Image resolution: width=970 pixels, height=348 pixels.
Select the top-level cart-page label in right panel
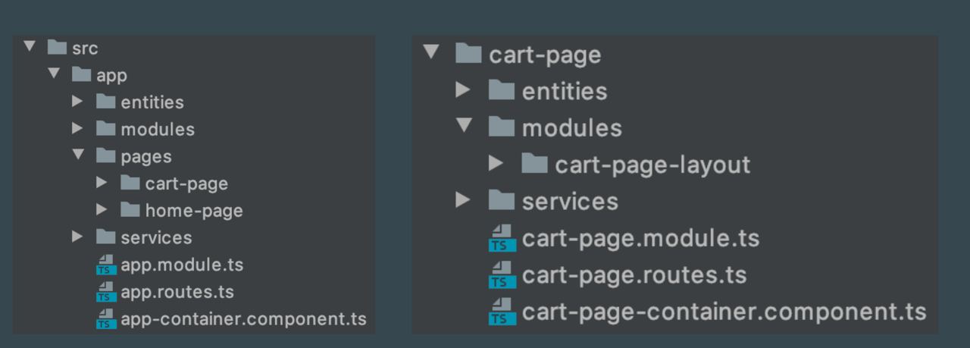tap(546, 55)
